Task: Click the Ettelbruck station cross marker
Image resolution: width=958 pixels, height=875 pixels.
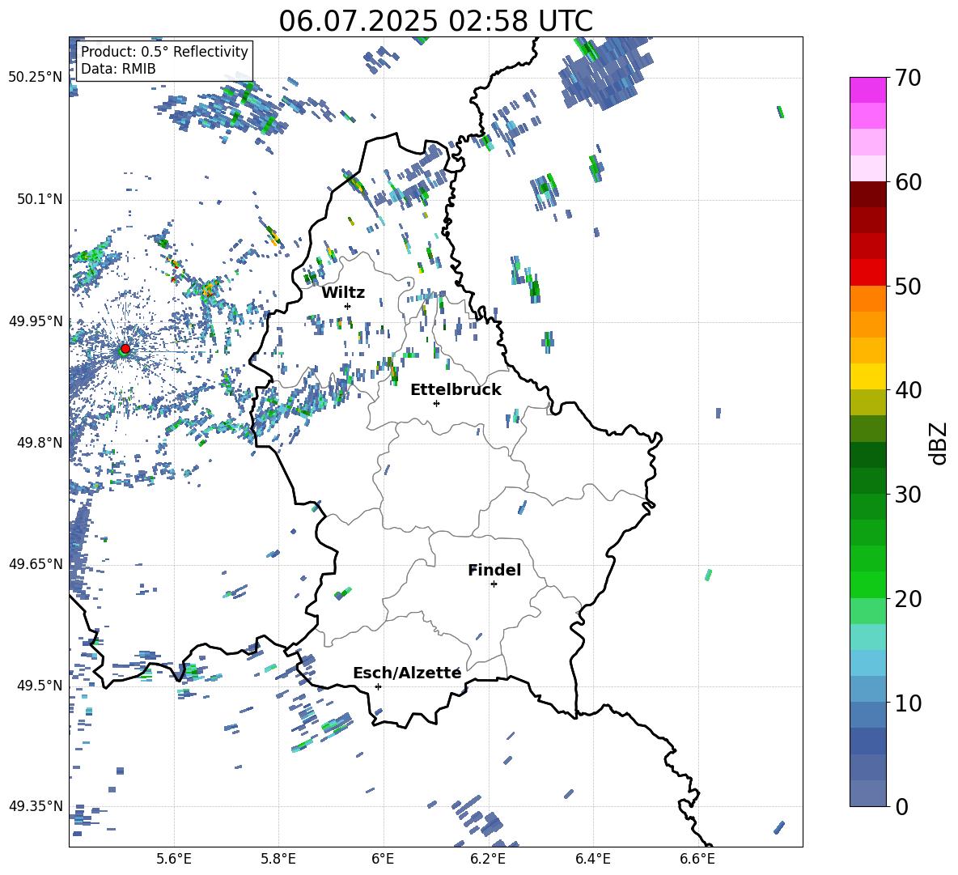Action: pyautogui.click(x=436, y=403)
